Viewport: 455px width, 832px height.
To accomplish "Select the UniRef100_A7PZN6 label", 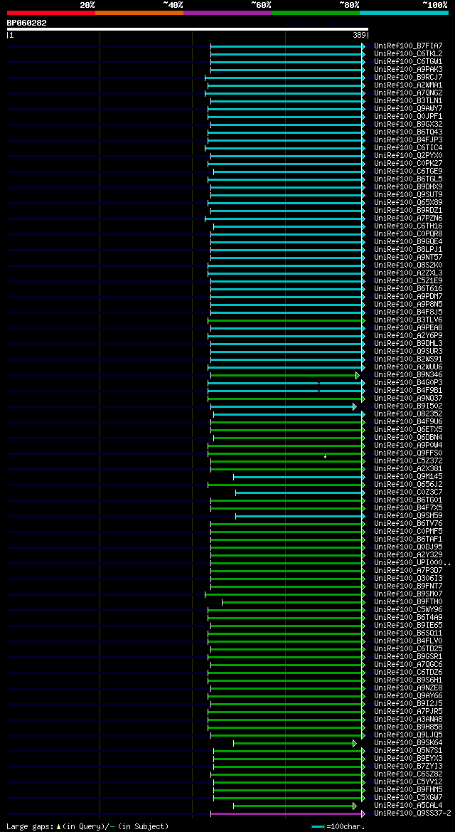I will [x=408, y=218].
